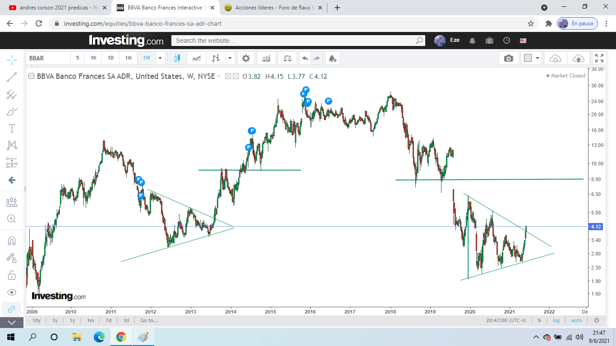Toggle hide all drawings eye icon
The width and height of the screenshot is (616, 346).
pyautogui.click(x=12, y=292)
